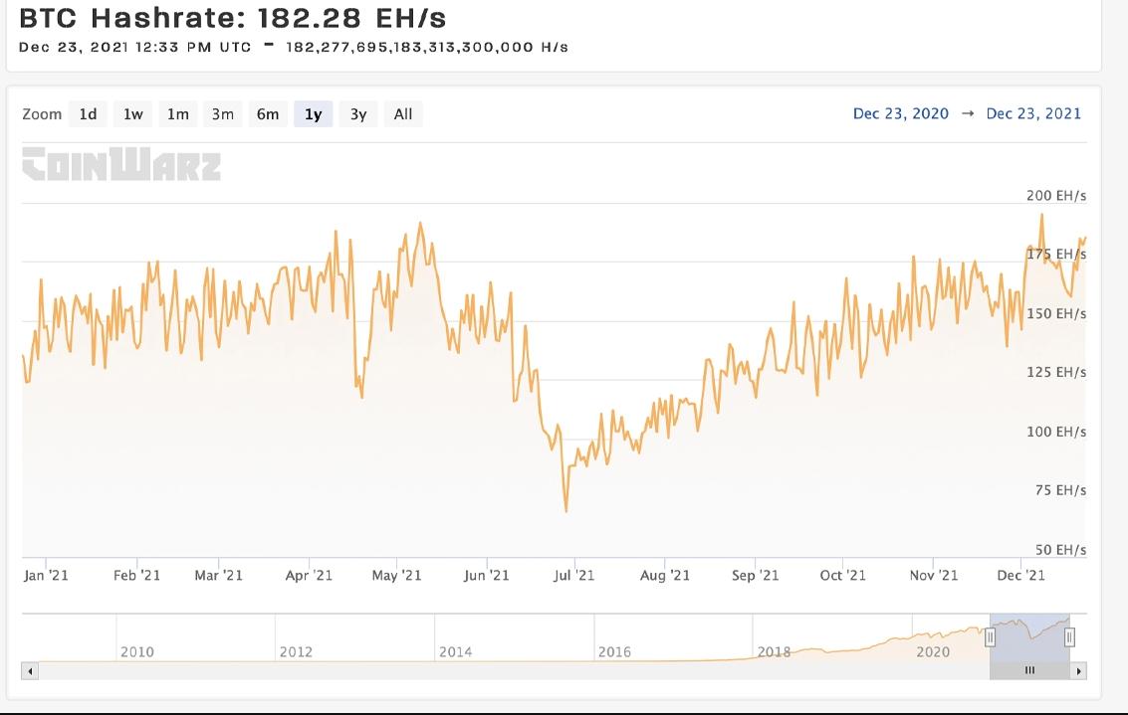
Task: Select the 1d zoom range
Action: click(x=88, y=114)
